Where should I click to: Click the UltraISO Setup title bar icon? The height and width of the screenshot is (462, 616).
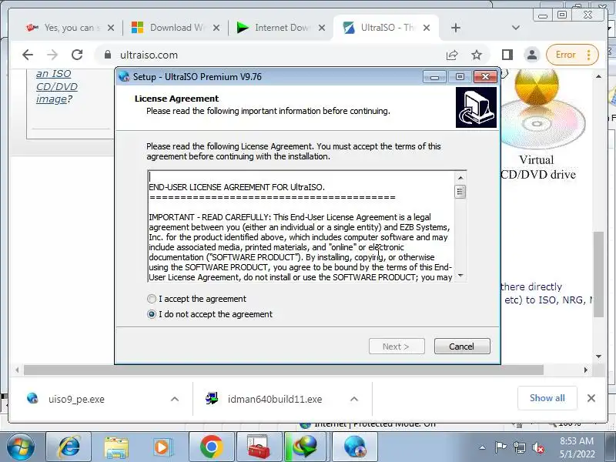124,76
